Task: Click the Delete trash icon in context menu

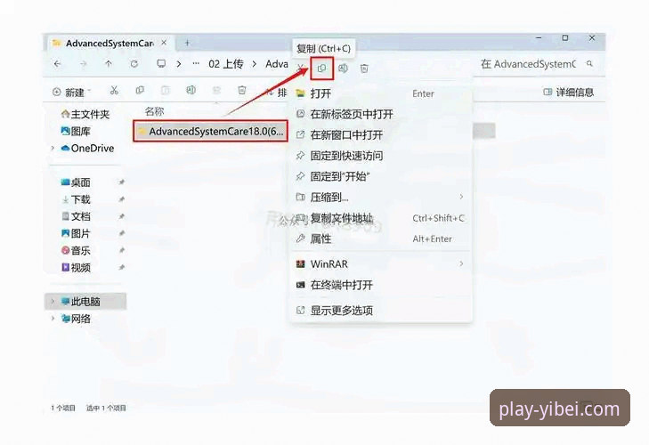Action: tap(364, 69)
